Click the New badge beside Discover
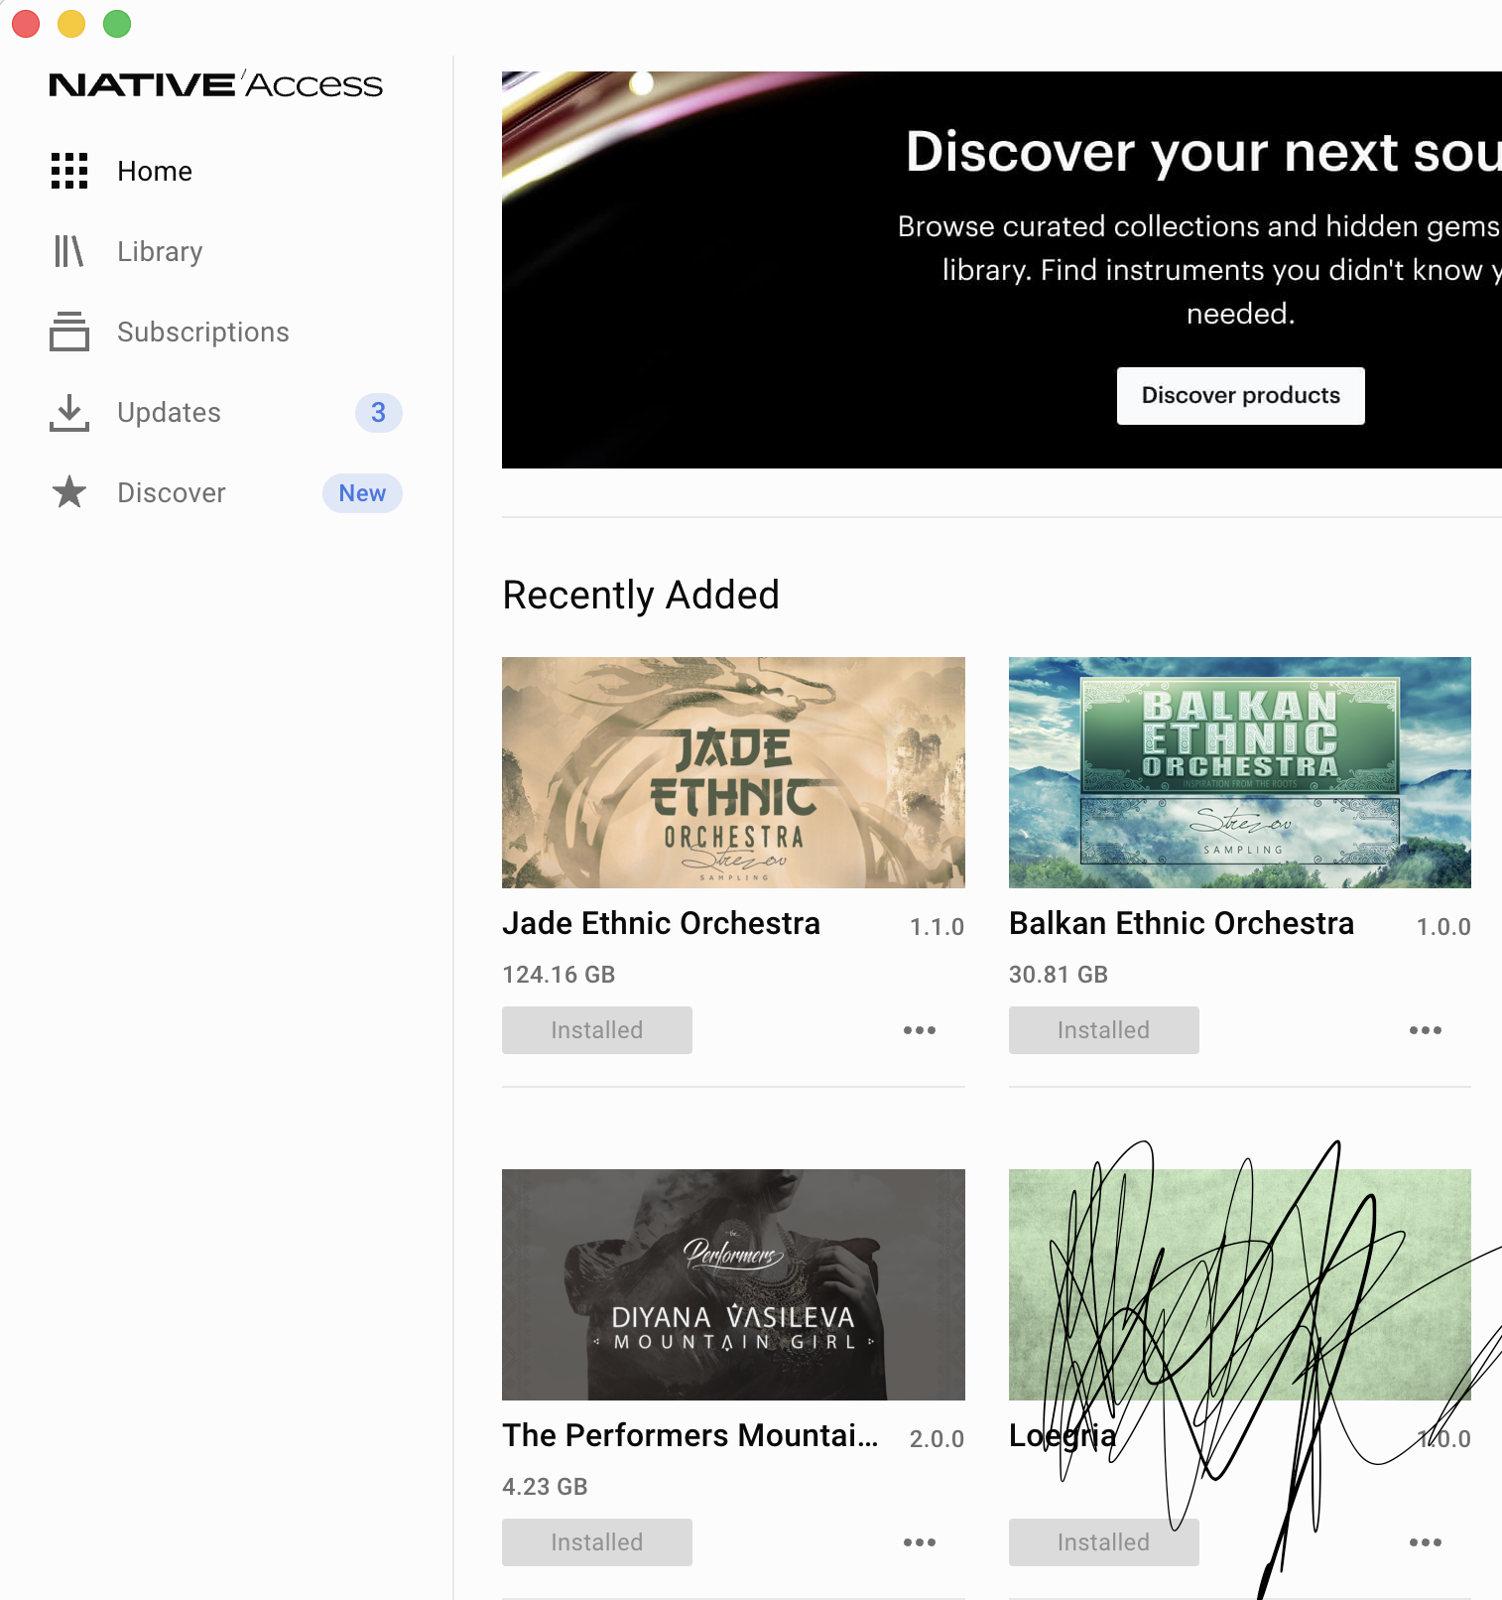 click(x=362, y=493)
